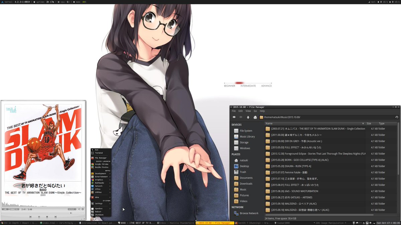Image resolution: width=401 pixels, height=225 pixels.
Task: Switch to Inbox - Mozilla Thunderbird taskbar entry
Action: click(x=176, y=223)
